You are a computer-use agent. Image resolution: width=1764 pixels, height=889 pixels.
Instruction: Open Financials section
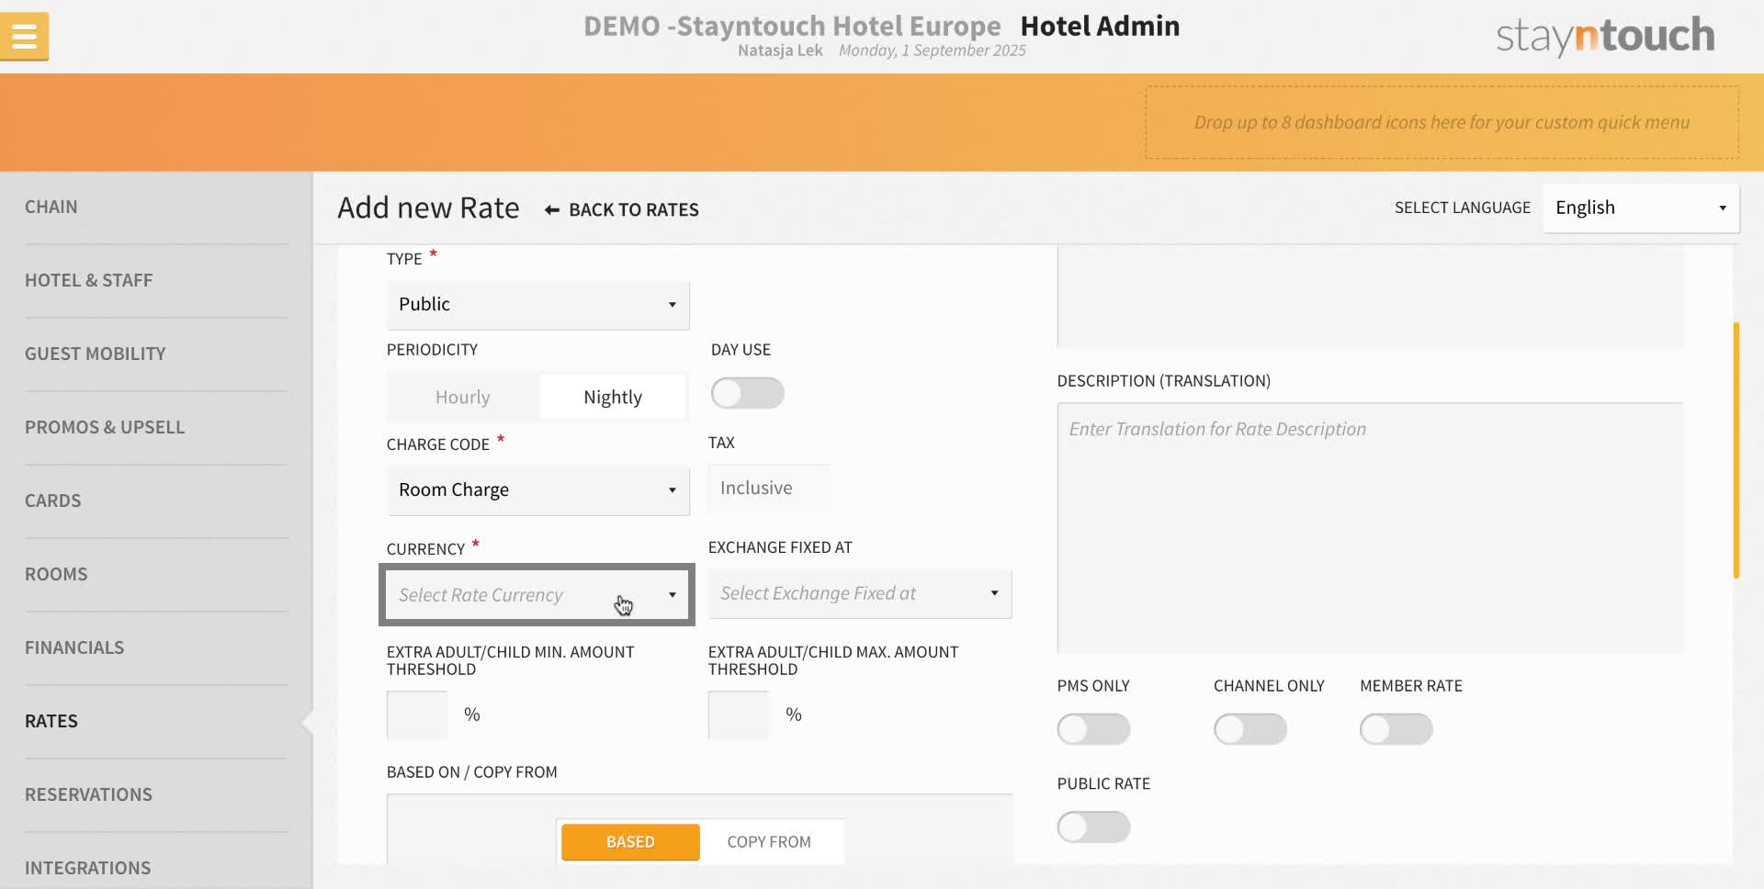pos(74,647)
